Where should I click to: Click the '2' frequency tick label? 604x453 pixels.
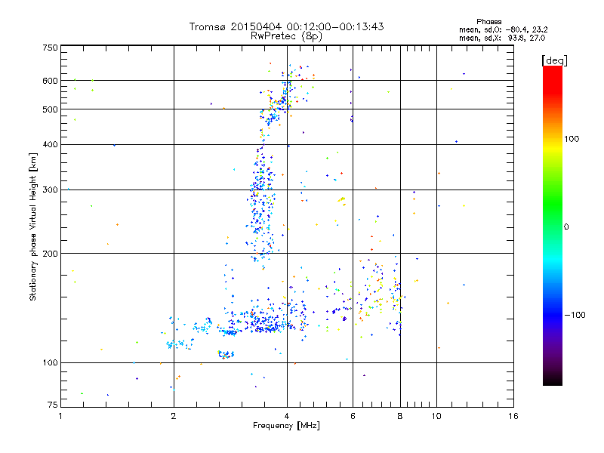pyautogui.click(x=174, y=416)
